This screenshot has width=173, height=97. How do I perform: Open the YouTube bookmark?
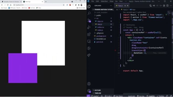[32, 8]
